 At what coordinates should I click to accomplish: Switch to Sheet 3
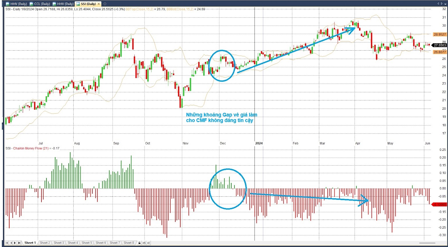point(59,243)
